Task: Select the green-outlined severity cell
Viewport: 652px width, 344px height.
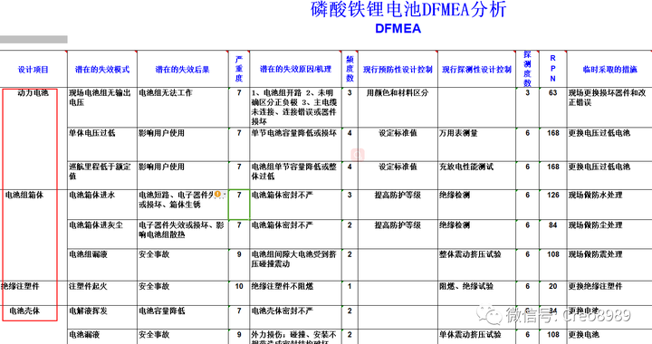Action: click(x=239, y=205)
